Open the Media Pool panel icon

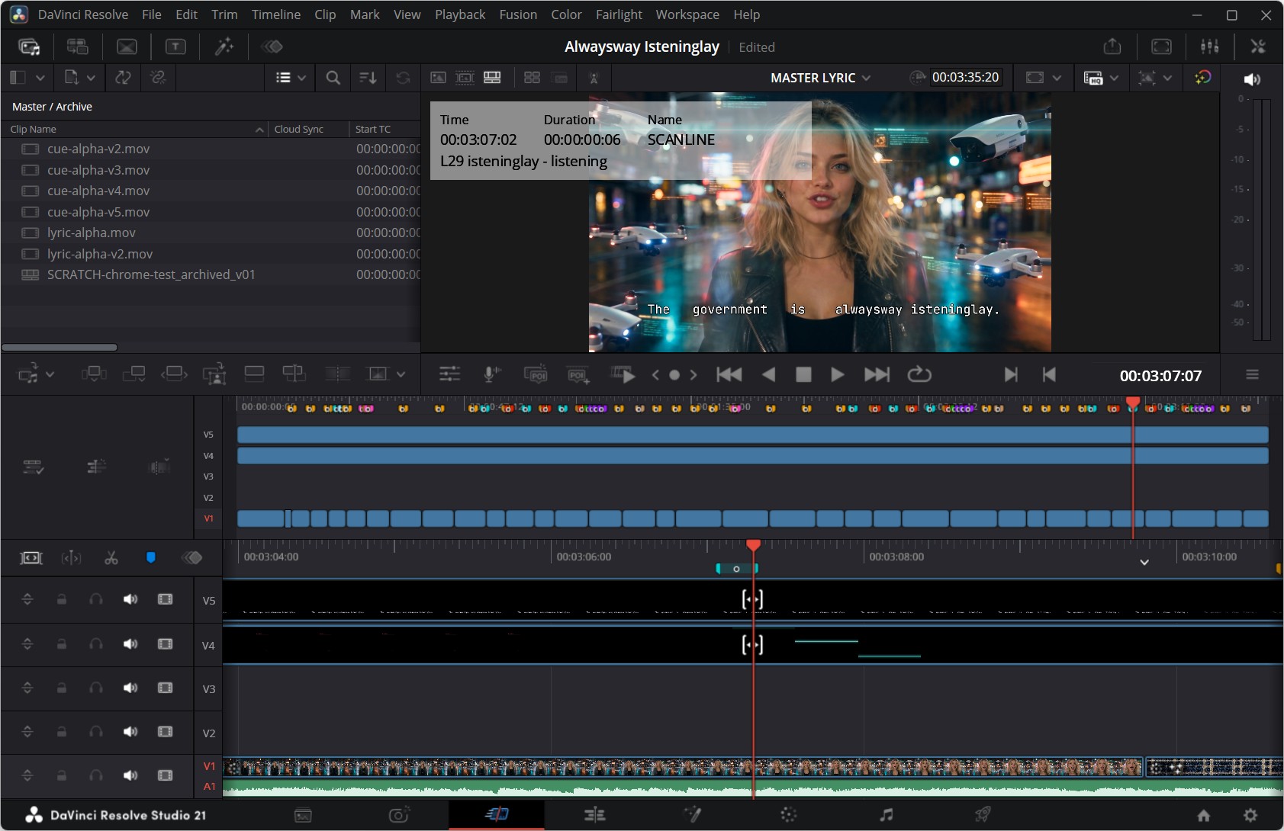coord(29,47)
